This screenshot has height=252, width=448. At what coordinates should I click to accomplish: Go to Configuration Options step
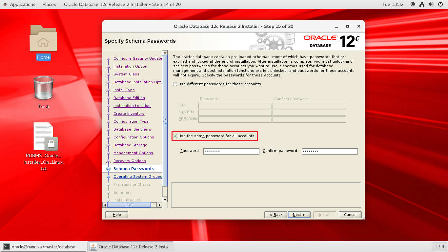point(134,137)
